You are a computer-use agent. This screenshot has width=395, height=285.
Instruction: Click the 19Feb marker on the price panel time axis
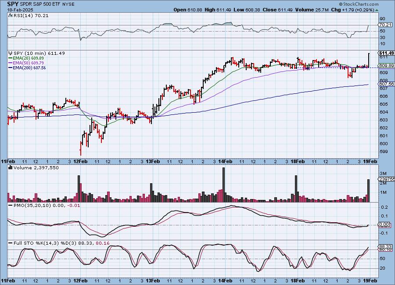(x=370, y=161)
